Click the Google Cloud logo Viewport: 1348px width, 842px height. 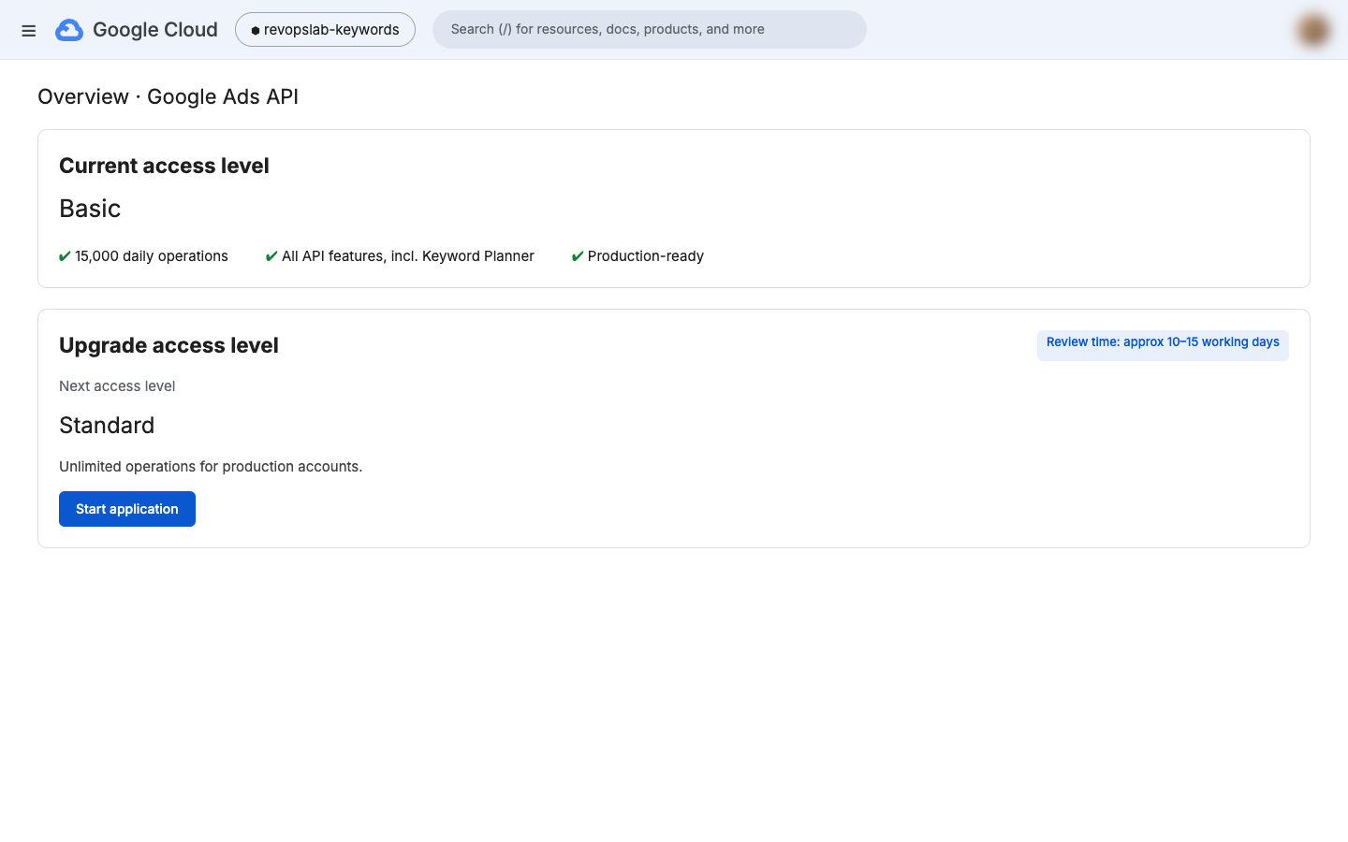pyautogui.click(x=137, y=30)
